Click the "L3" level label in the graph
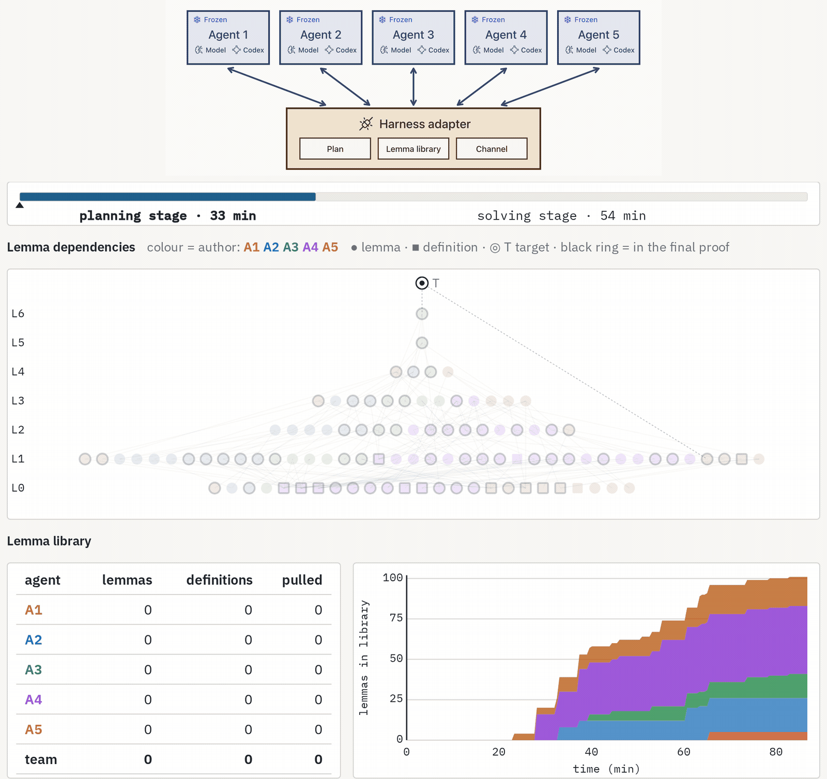Viewport: 827px width, 779px height. (18, 401)
